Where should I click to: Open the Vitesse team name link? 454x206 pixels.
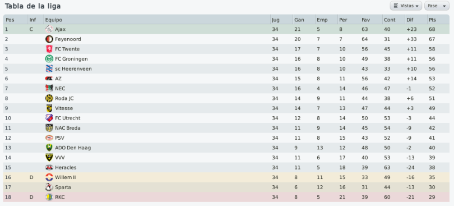coord(64,108)
